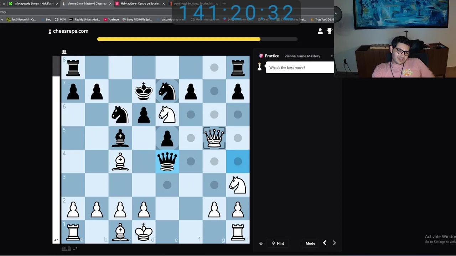Open the Tac 5 Recon M bookmark
Viewport: 456px width, 256px height.
pos(21,20)
